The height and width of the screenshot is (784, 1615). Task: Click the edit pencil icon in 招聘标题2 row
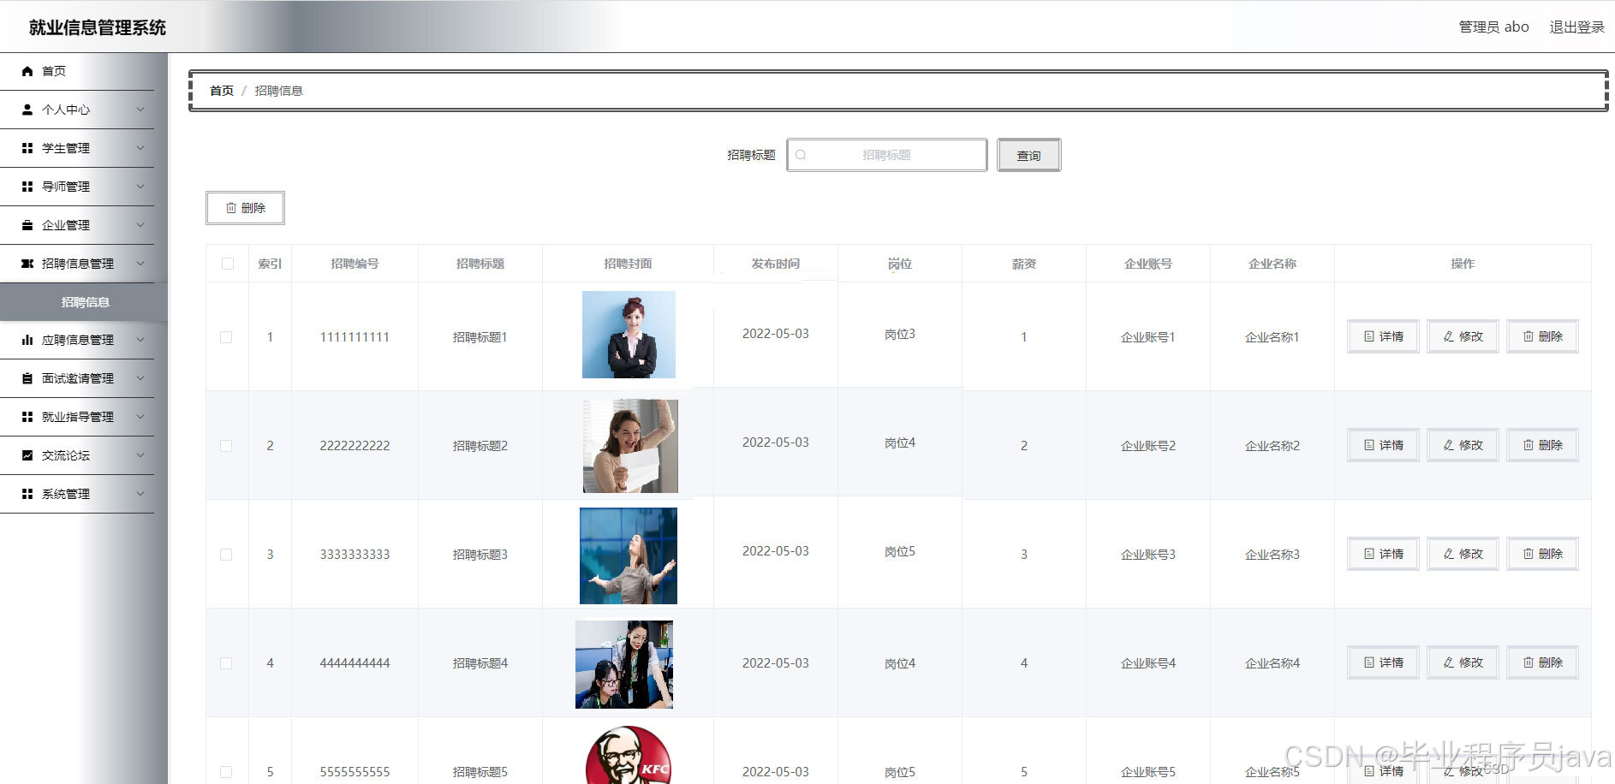pos(1449,445)
